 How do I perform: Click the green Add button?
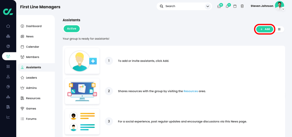(265, 29)
